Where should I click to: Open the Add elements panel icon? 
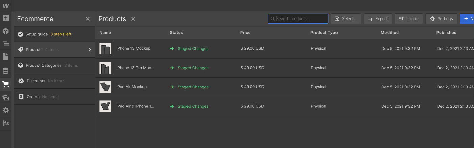point(6,18)
